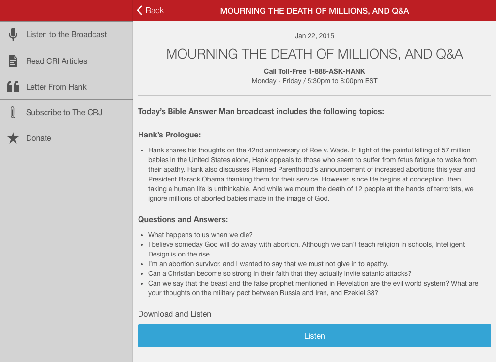Select Read CRI Articles menu item
This screenshot has height=362, width=496.
pyautogui.click(x=57, y=61)
